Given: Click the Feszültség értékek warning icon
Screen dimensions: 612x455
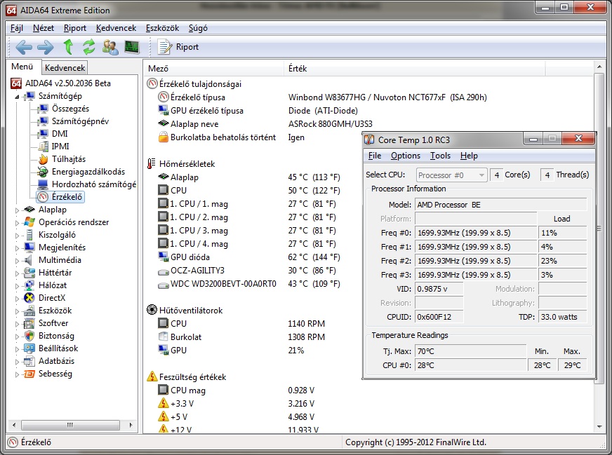Looking at the screenshot, I should (152, 376).
